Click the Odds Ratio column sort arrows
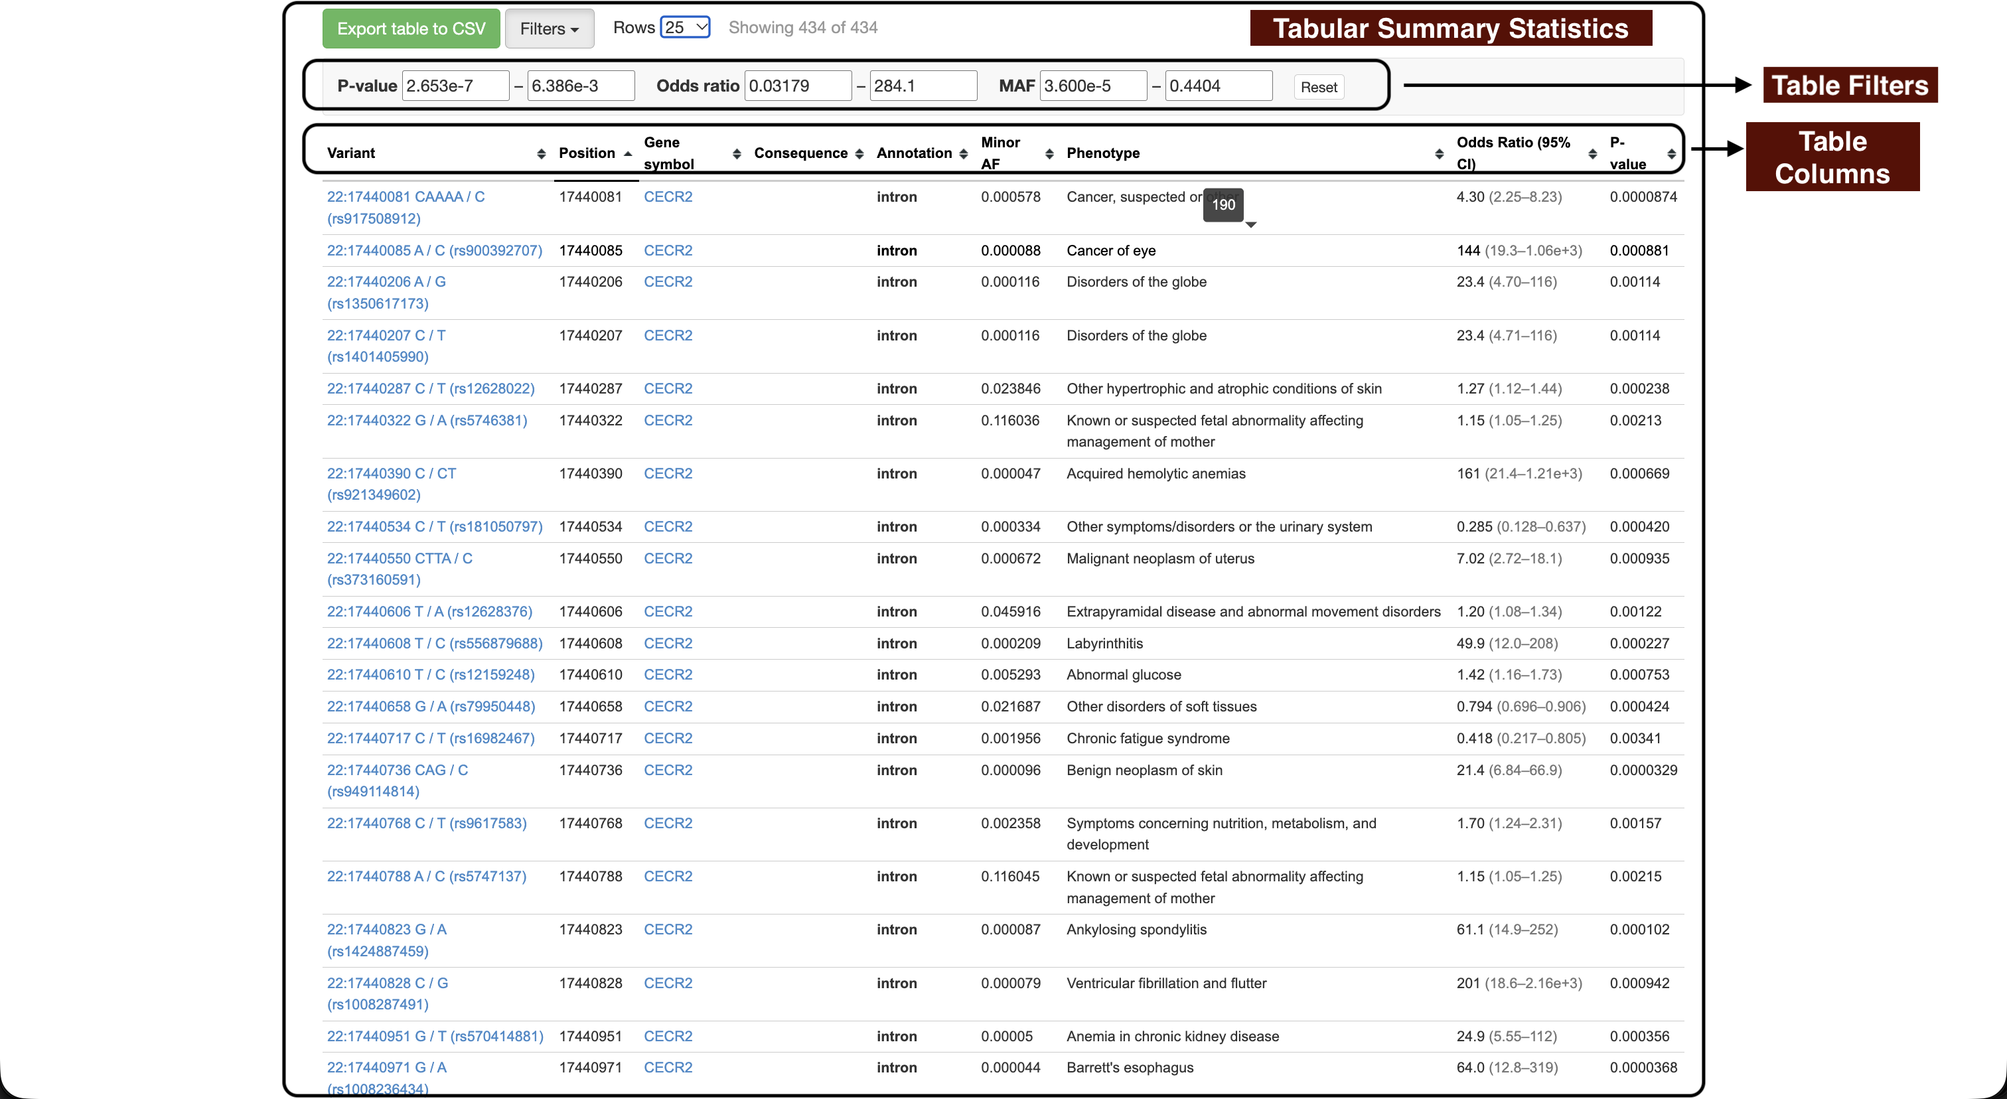2007x1099 pixels. tap(1592, 153)
